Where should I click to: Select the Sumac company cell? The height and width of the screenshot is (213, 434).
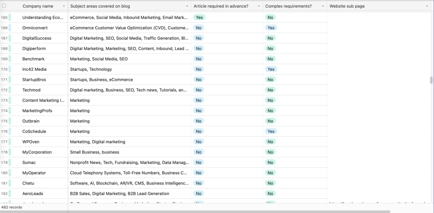pos(39,163)
